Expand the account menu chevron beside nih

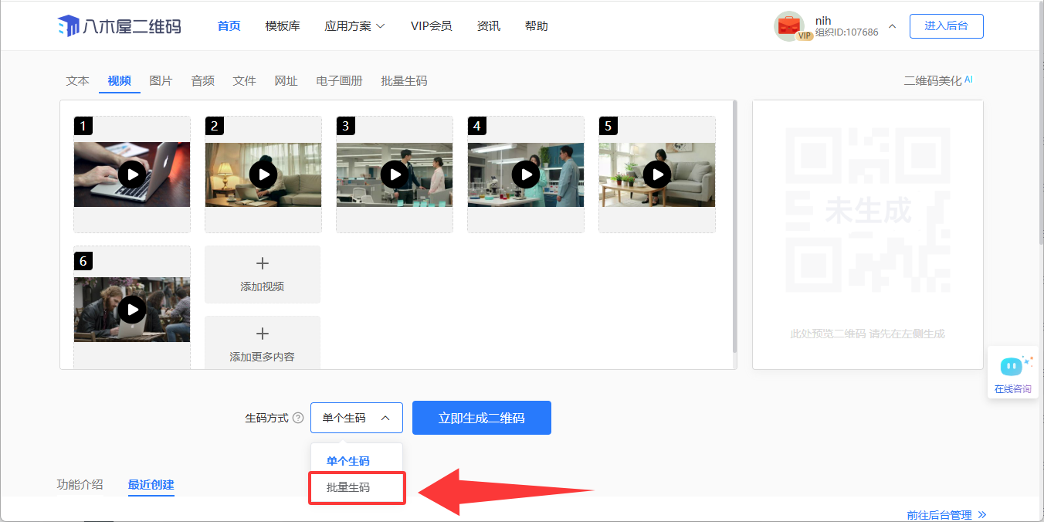tap(892, 26)
